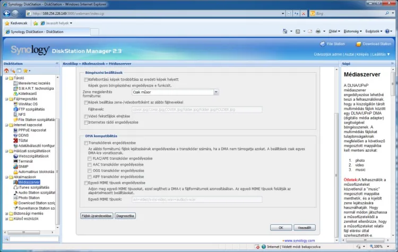The width and height of the screenshot is (398, 252).
Task: Collapse the Alkalmazások tree folder
Action: click(3, 176)
